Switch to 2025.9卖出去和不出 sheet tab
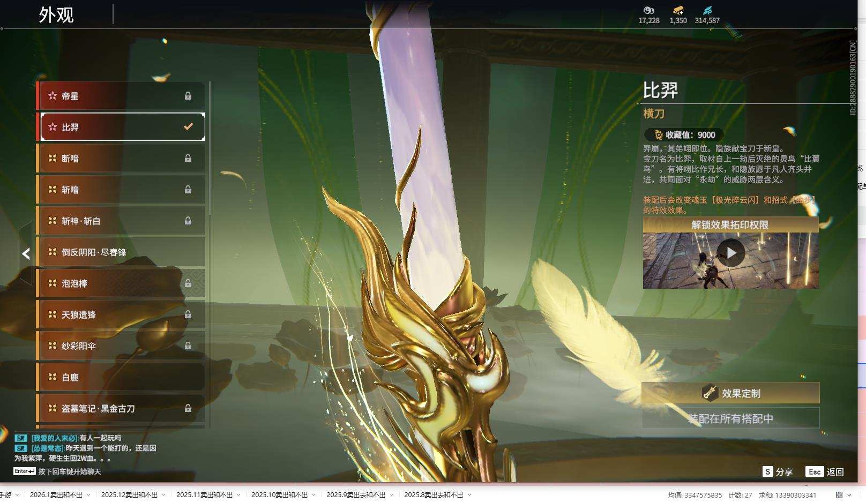The height and width of the screenshot is (503, 866). point(356,495)
